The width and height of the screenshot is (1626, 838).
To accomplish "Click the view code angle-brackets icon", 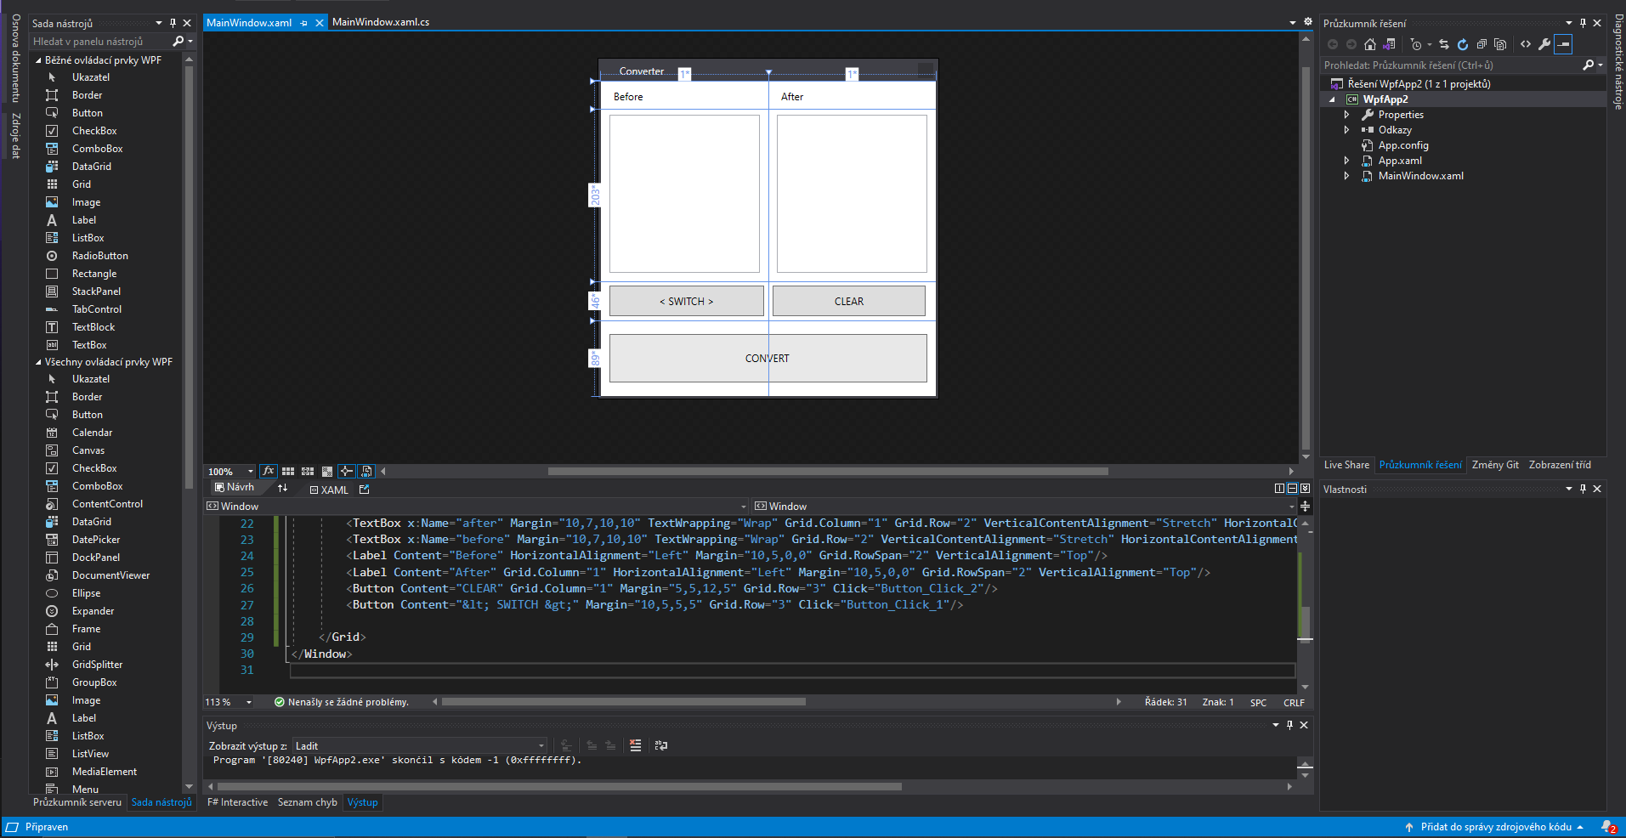I will (x=1526, y=44).
